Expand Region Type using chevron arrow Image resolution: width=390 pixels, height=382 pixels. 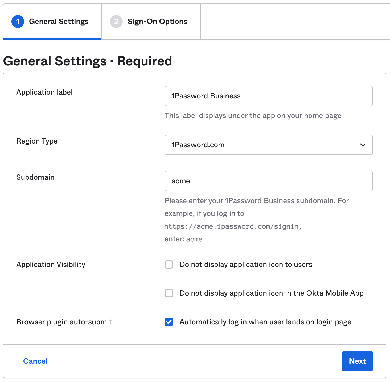pos(363,145)
